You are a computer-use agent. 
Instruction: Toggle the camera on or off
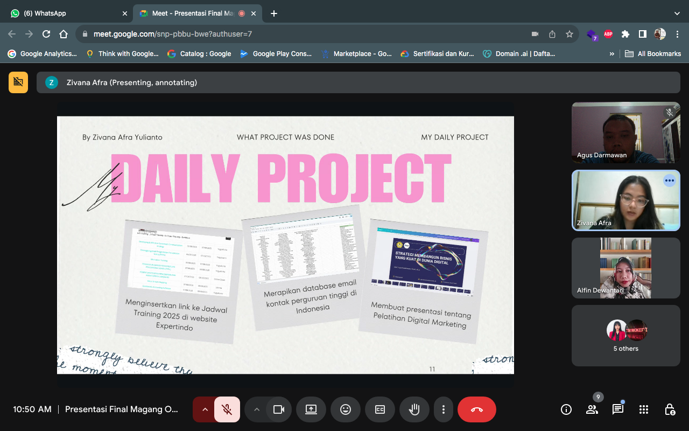tap(278, 409)
